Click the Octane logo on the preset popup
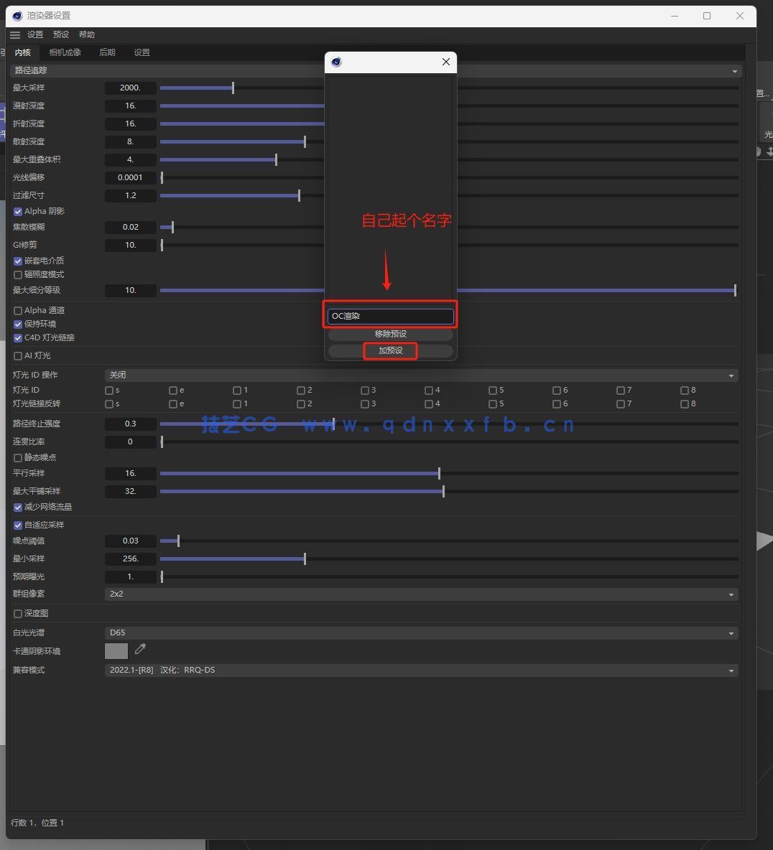 pos(335,62)
